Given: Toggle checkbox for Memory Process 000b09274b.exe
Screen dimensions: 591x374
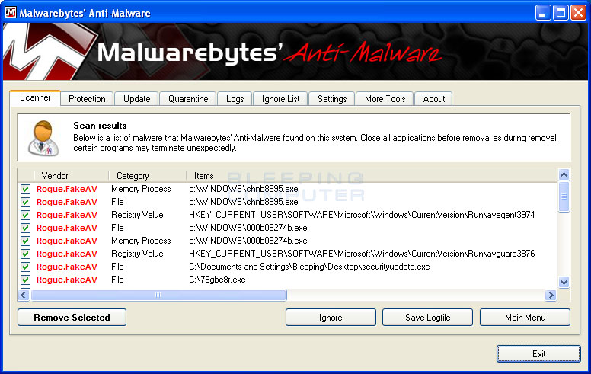Looking at the screenshot, I should [25, 241].
